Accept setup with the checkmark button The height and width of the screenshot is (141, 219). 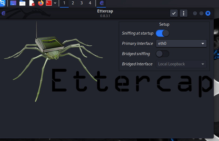click(174, 13)
